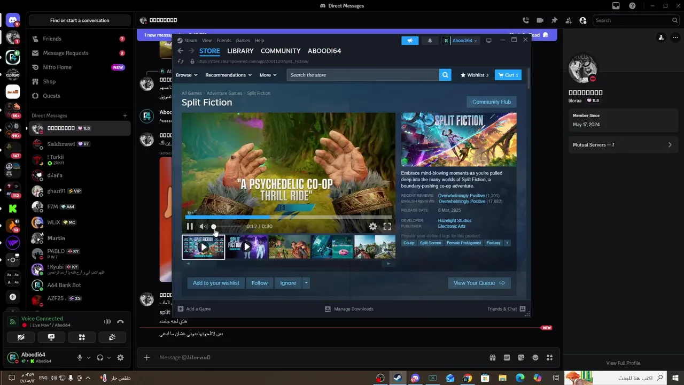Open Discord user settings gear

120,358
